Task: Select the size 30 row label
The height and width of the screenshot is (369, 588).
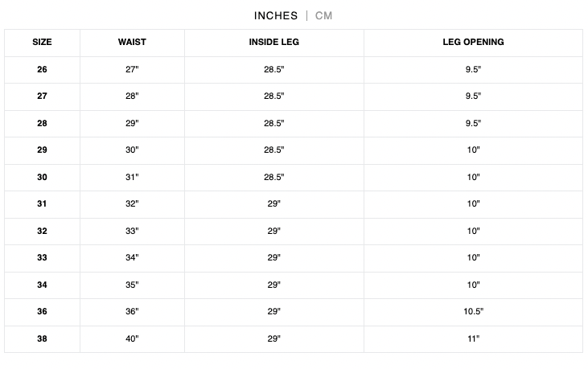Action: point(42,177)
